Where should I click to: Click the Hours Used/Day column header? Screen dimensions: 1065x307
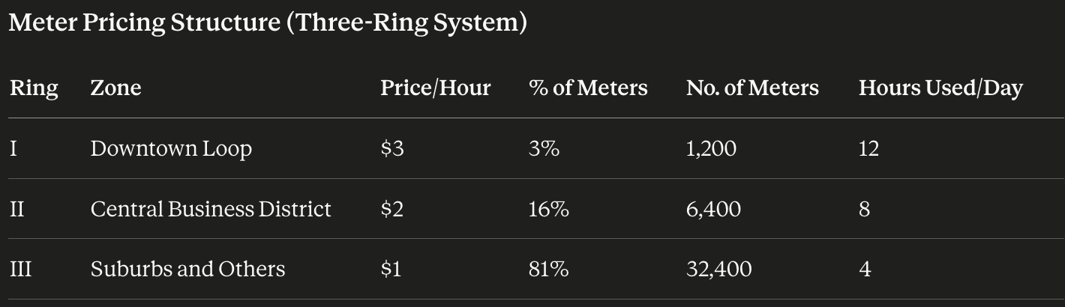click(940, 88)
